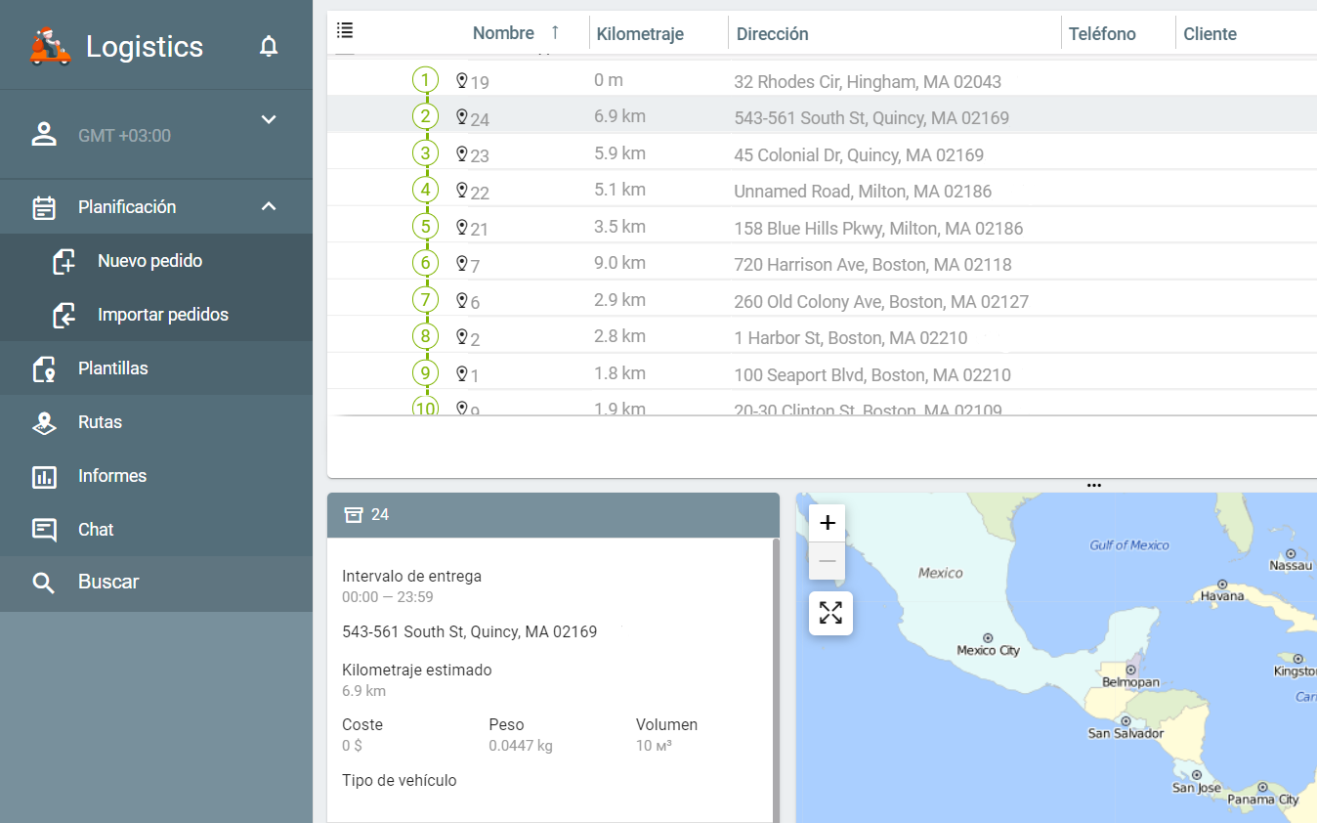Click the order details panel scrollbar

click(776, 680)
